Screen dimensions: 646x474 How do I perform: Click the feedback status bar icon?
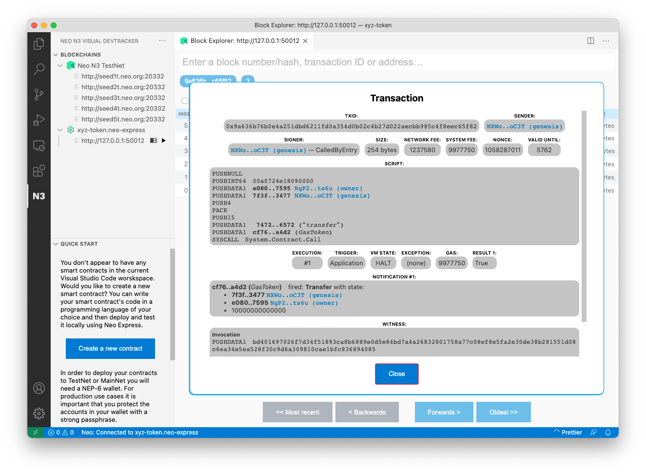593,433
